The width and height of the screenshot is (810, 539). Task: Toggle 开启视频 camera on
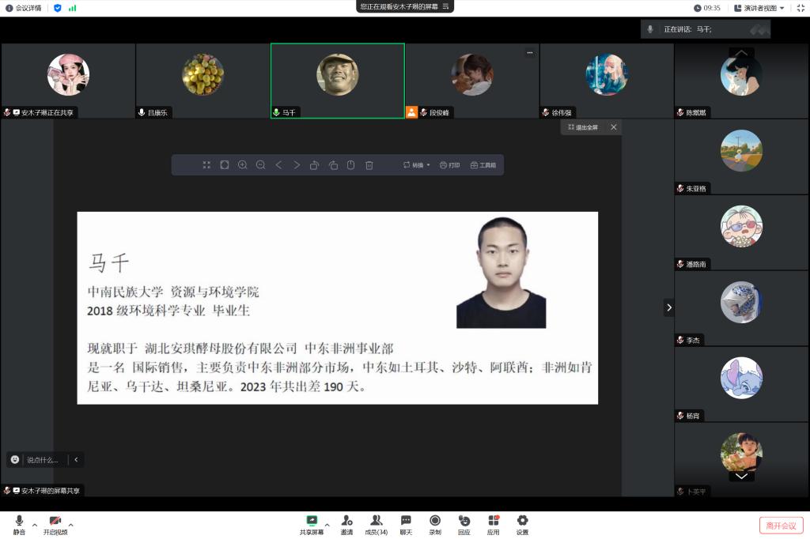[55, 525]
